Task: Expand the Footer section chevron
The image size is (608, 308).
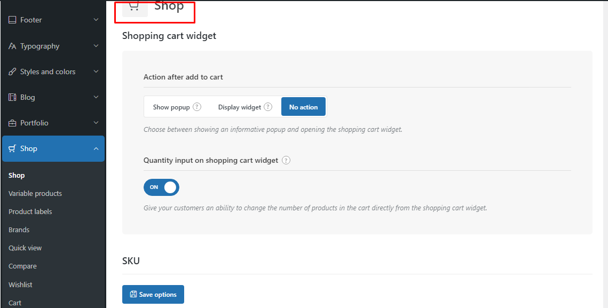Action: 96,20
